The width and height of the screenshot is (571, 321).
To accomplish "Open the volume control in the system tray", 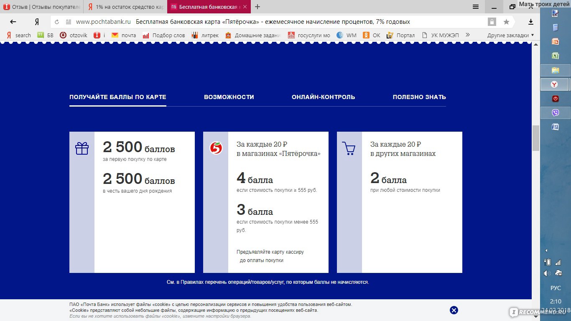I will point(547,273).
